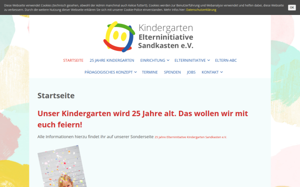Screen dimensions: 300x187
Task: Go to Startseite menu item
Action: (x=73, y=60)
